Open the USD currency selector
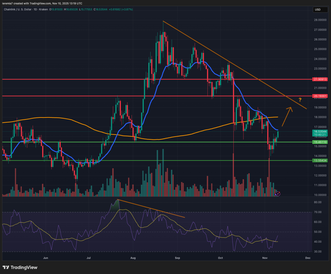The width and height of the screenshot is (331, 274). pyautogui.click(x=320, y=10)
